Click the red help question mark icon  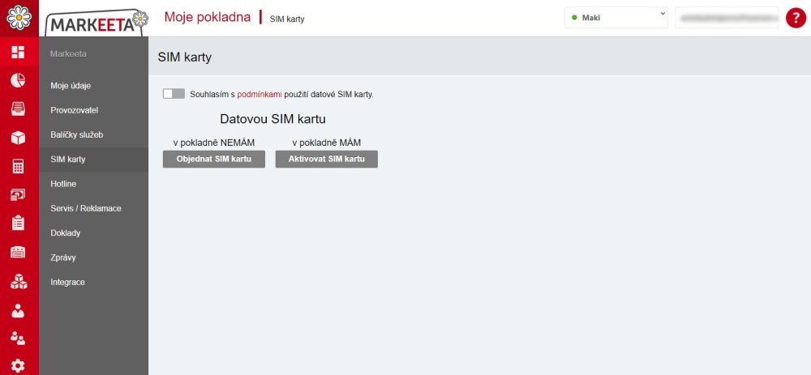[x=796, y=18]
